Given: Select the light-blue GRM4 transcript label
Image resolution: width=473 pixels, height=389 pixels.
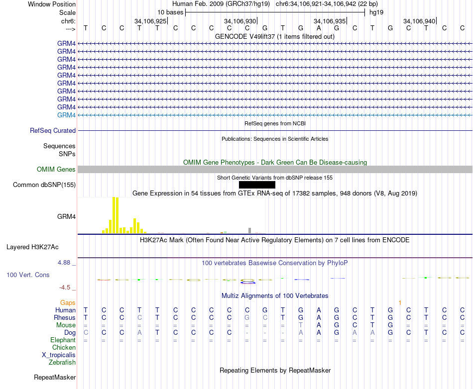Looking at the screenshot, I should (66, 115).
